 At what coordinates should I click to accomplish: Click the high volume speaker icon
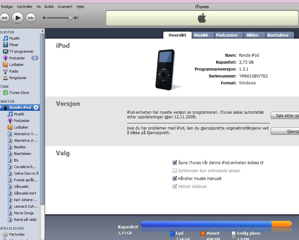(x=76, y=18)
